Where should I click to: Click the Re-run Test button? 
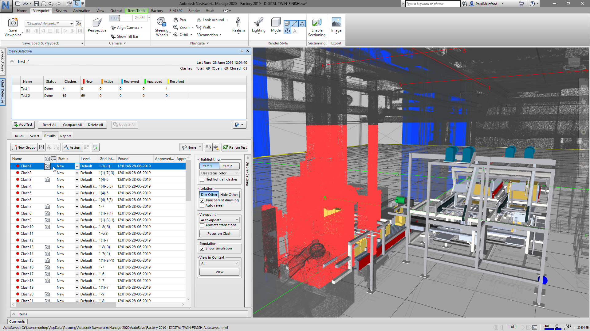coord(235,147)
